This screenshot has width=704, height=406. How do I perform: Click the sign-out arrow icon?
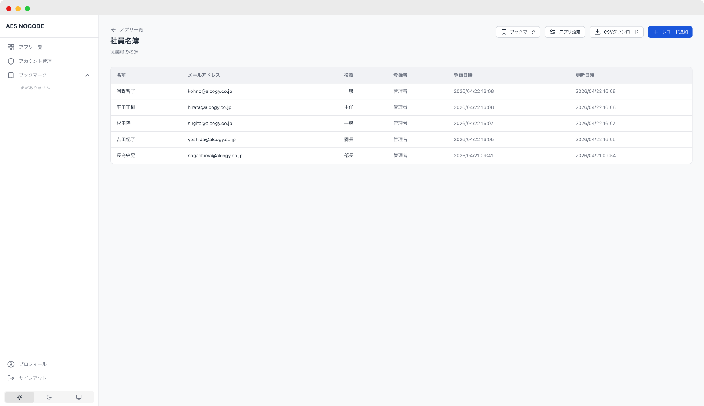[x=11, y=378]
